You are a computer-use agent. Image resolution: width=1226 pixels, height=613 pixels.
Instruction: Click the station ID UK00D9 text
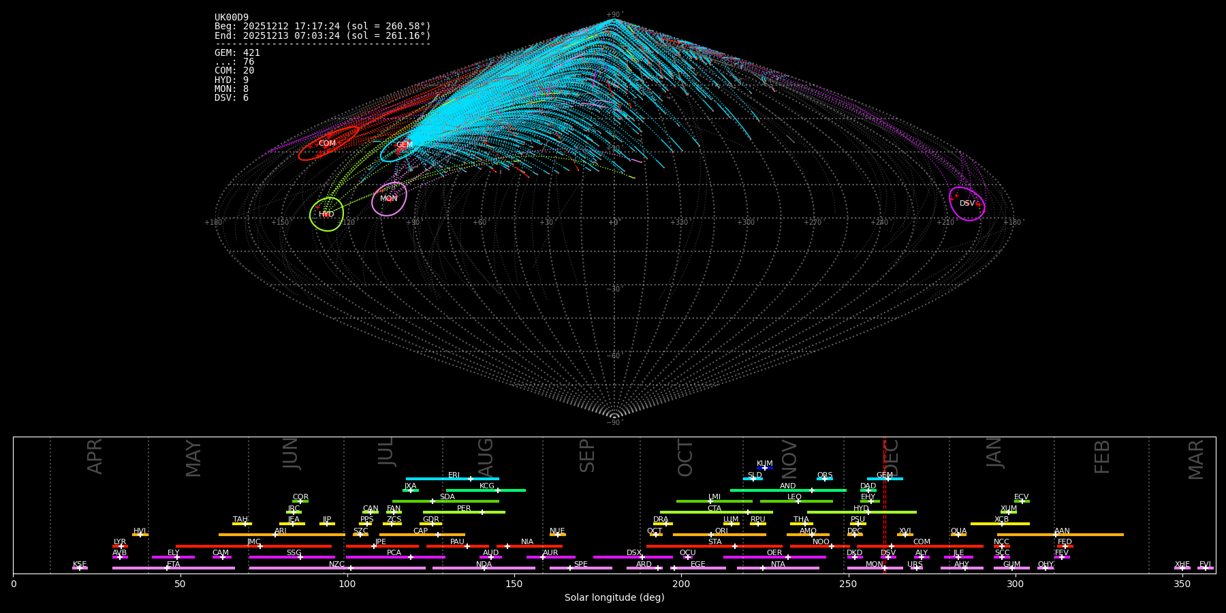point(232,18)
